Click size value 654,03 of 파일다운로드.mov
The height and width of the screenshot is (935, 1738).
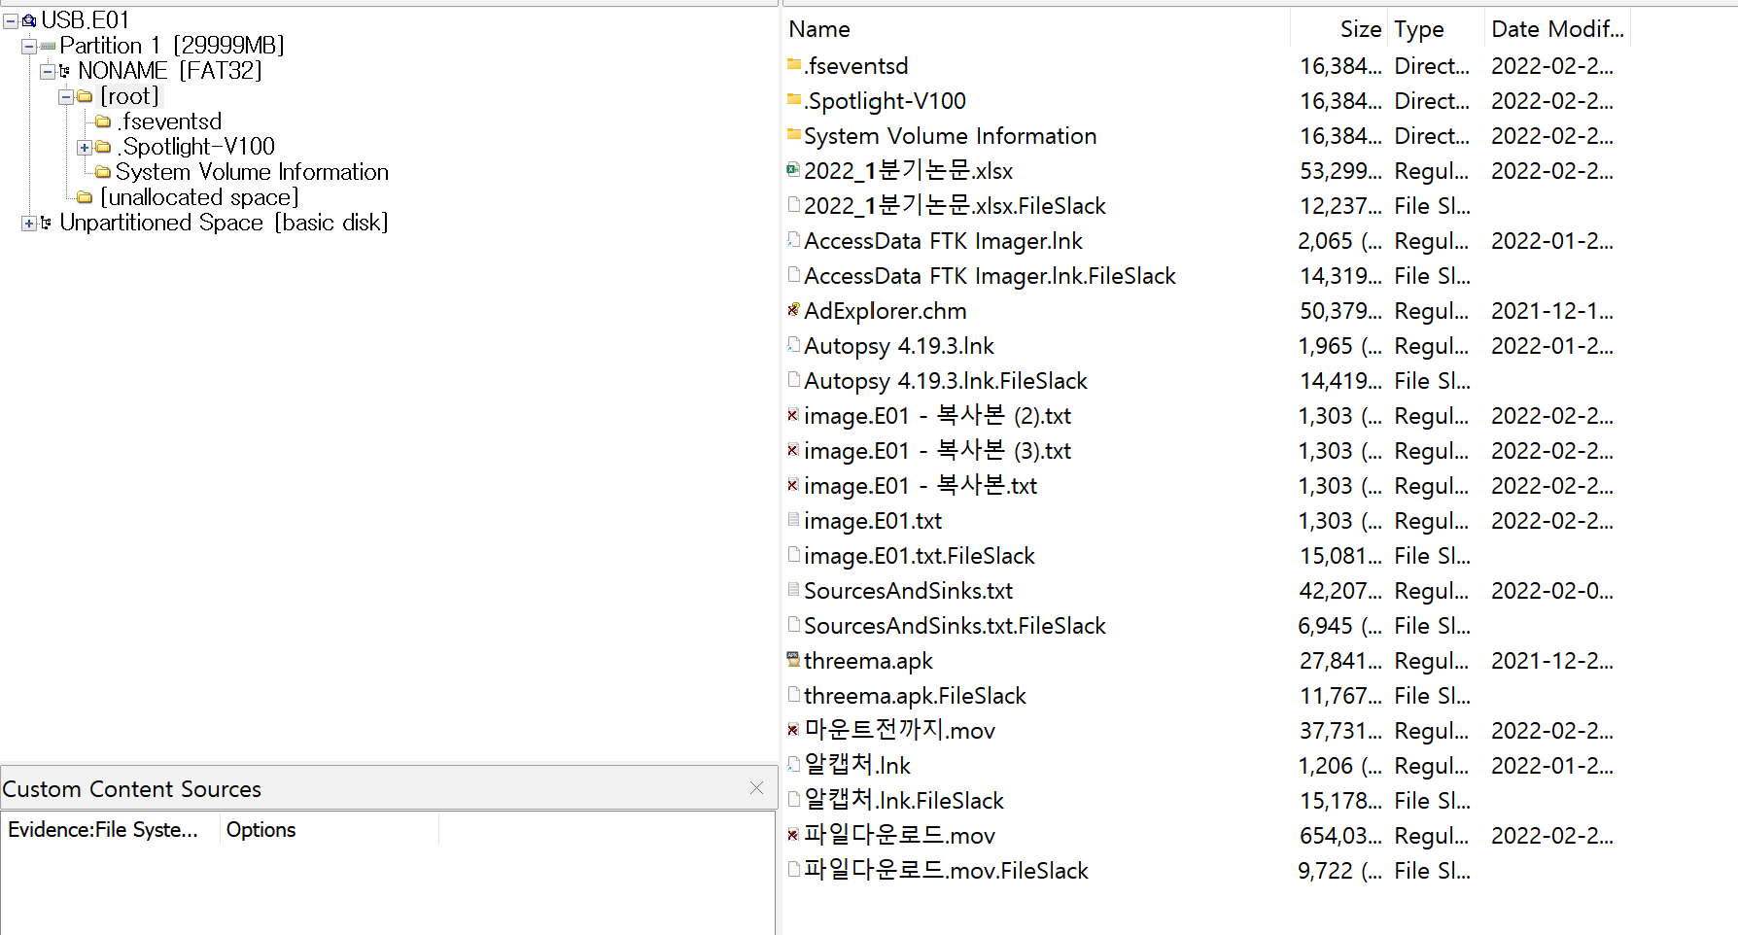pos(1340,836)
